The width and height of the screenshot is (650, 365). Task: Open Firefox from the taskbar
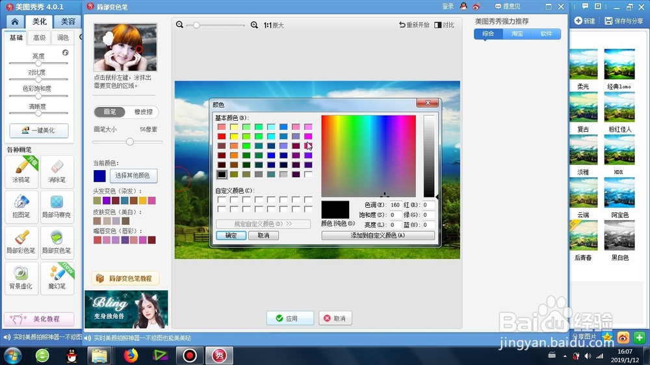point(131,355)
